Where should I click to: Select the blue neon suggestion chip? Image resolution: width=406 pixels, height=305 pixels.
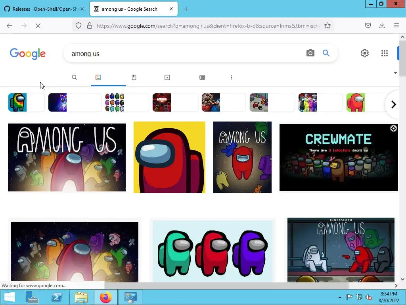tap(75, 102)
